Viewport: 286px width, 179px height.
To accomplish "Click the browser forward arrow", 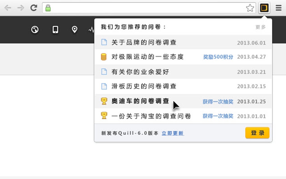I will (x=21, y=8).
